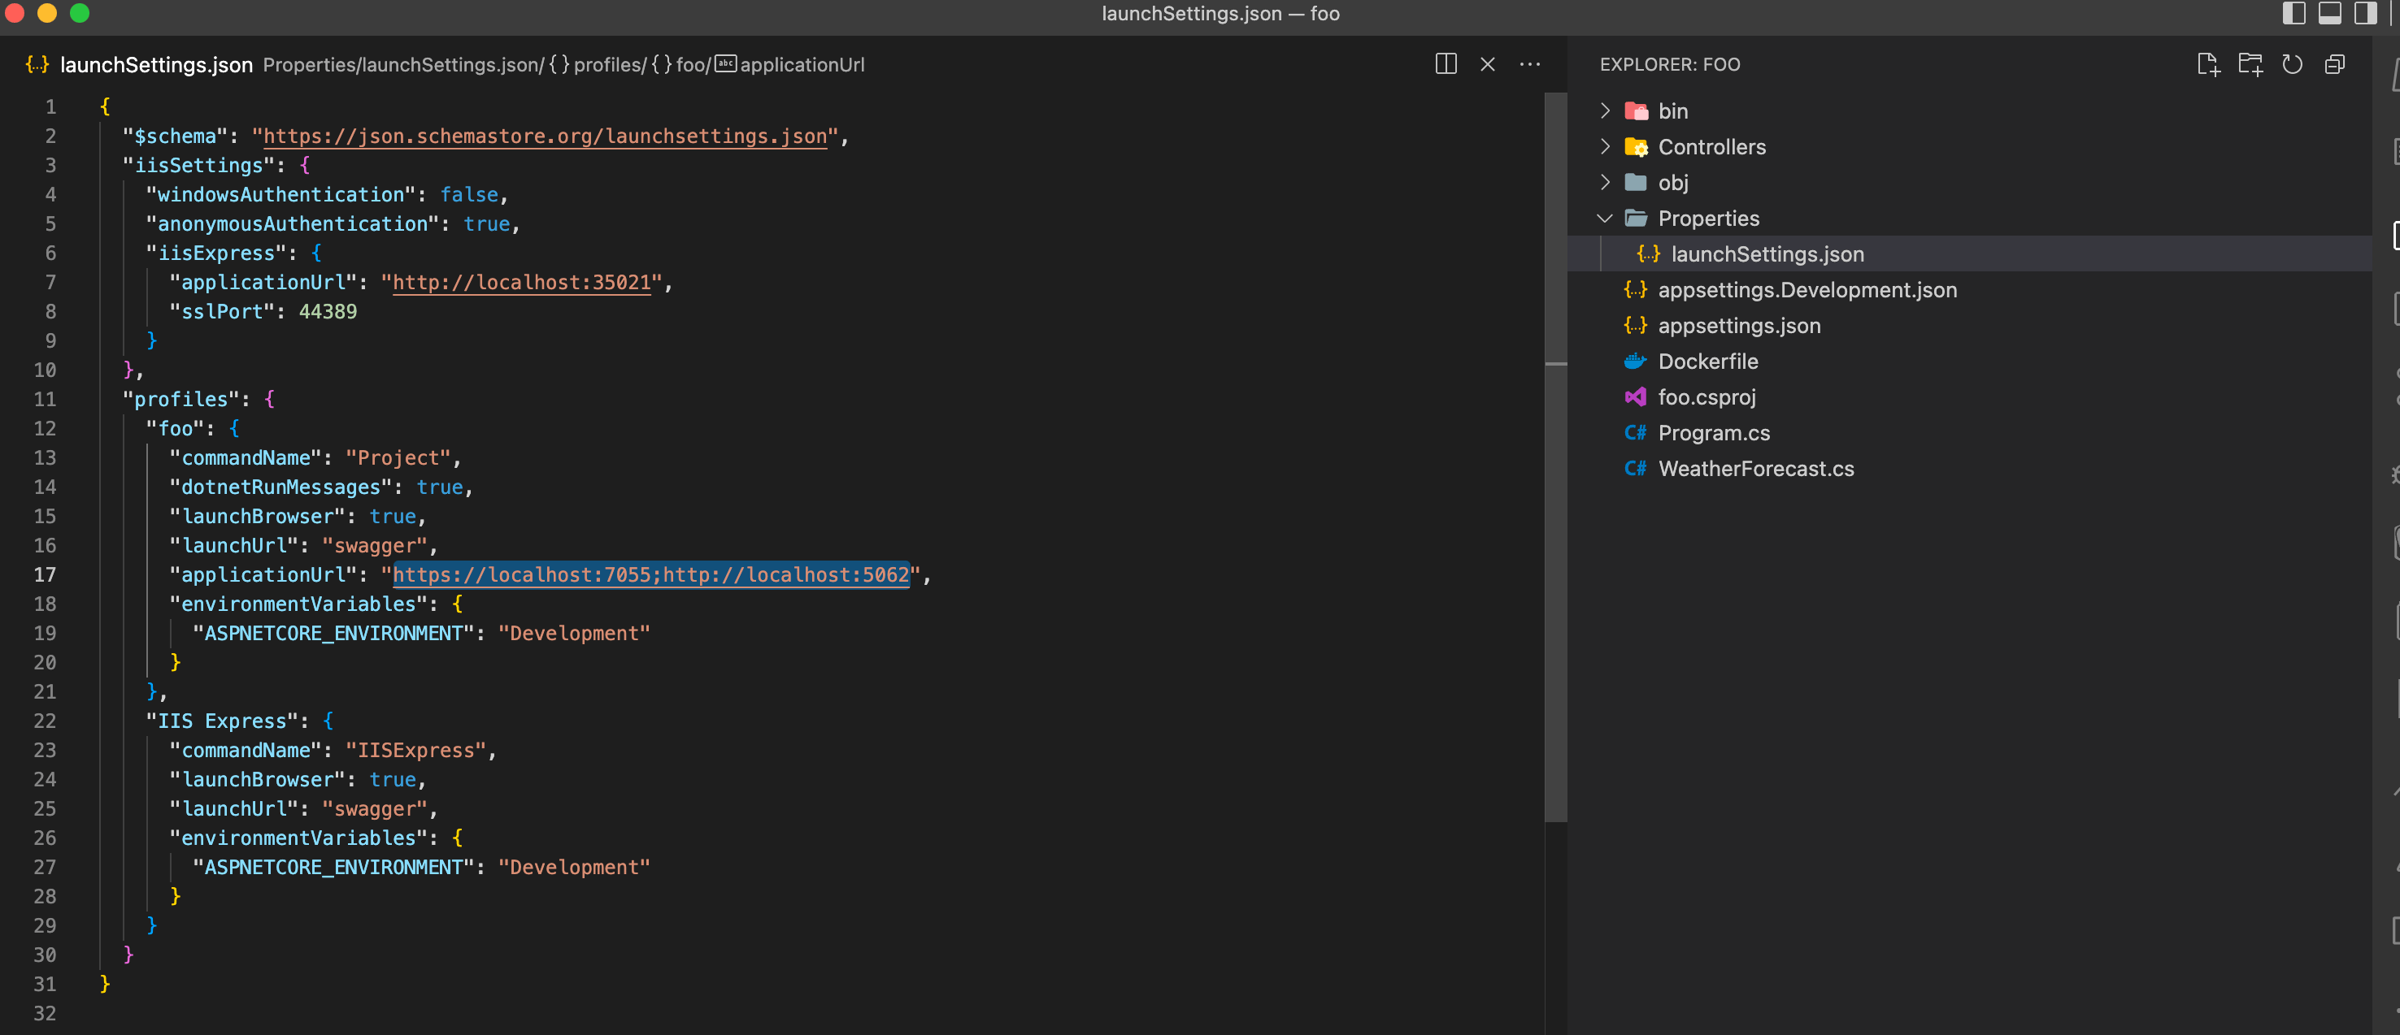Open the schemastore launchsettings.json link
Screen dimensions: 2400x1035
click(x=544, y=136)
